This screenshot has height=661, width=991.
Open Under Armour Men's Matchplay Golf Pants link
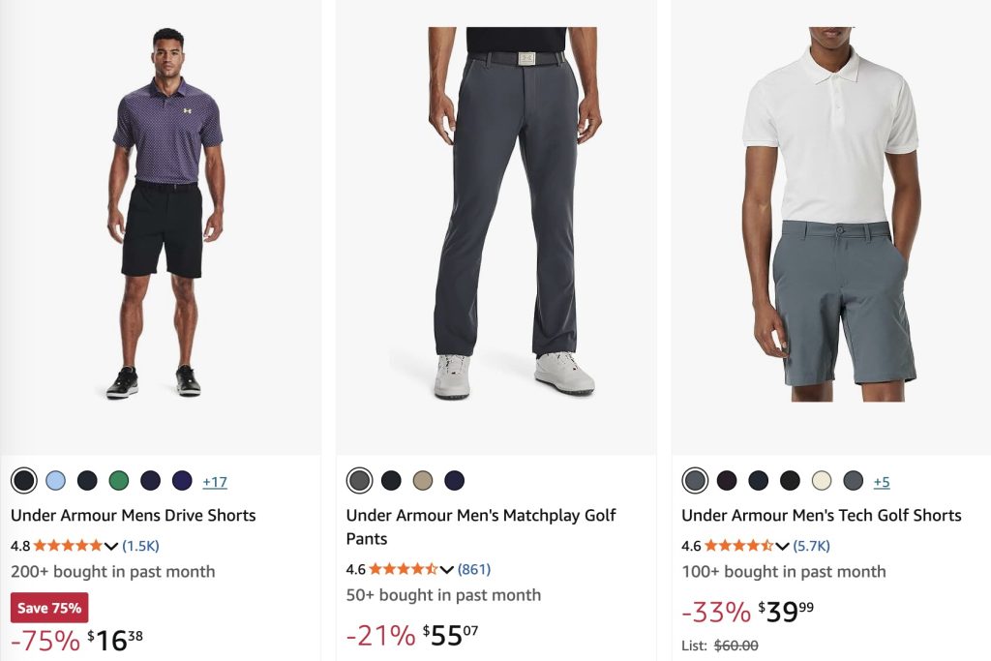point(481,526)
